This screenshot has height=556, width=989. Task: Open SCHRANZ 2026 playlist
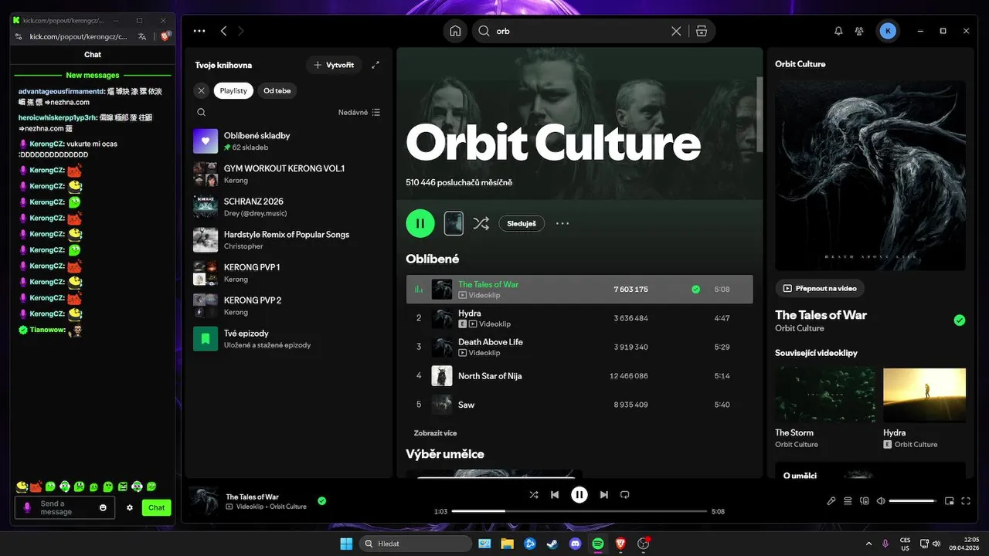(x=288, y=207)
